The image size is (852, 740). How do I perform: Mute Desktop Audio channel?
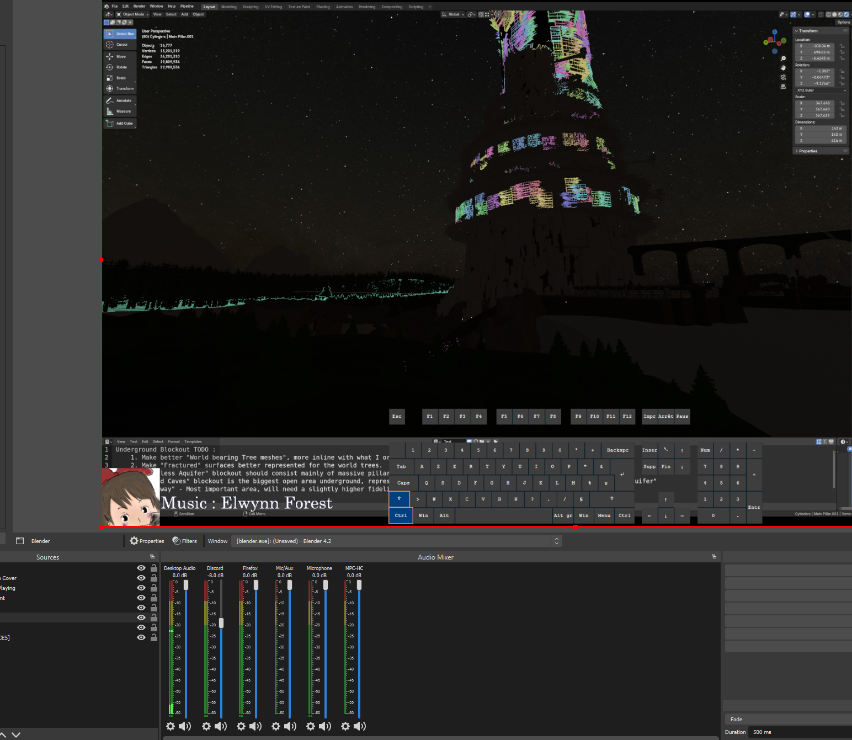(185, 726)
